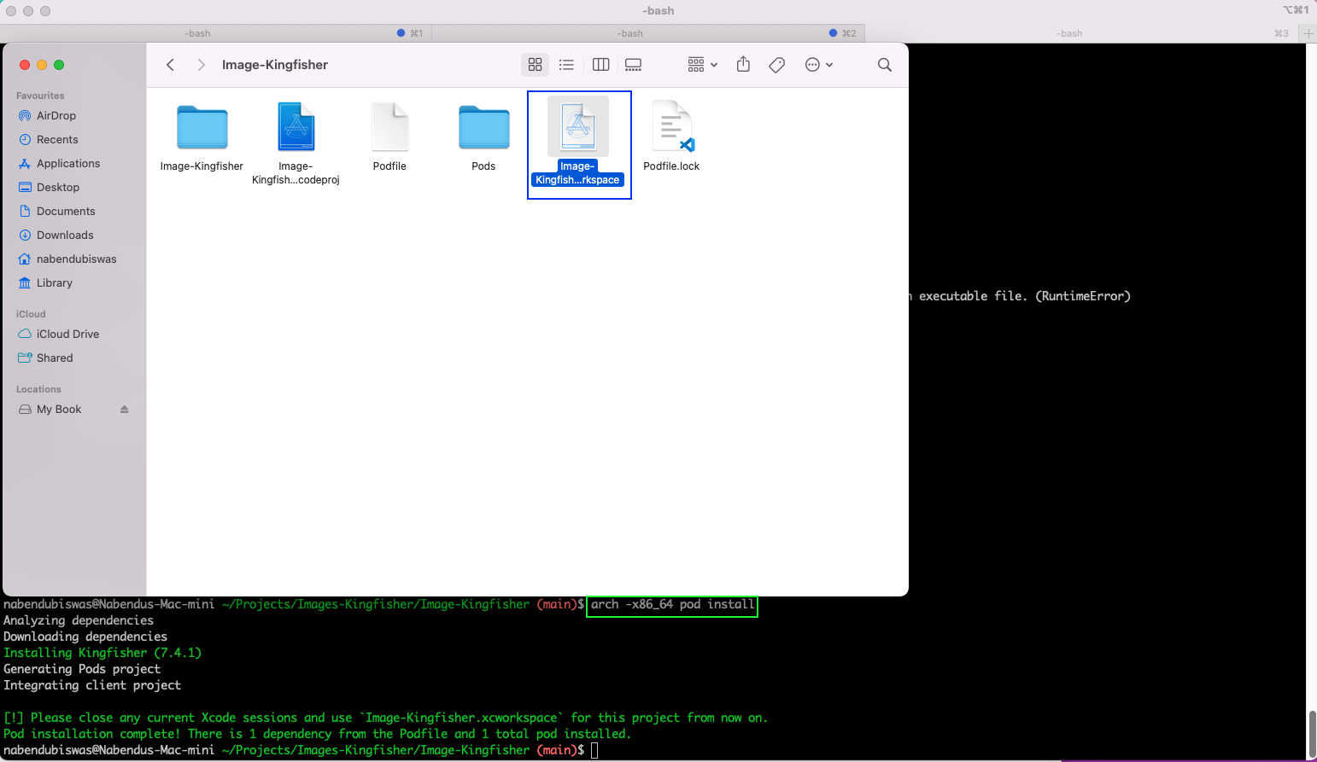
Task: Click the 'Installing Kingfisher (7.4.1)' terminal line
Action: 102,653
